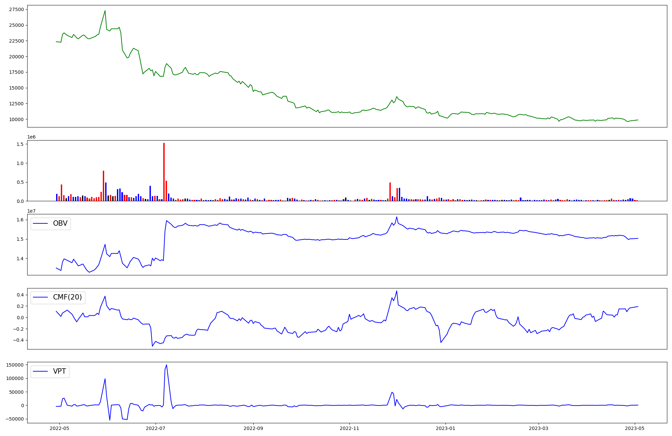Screen dimensions: 672x436
Task: Click the CMF(20) legend label
Action: pyautogui.click(x=67, y=297)
